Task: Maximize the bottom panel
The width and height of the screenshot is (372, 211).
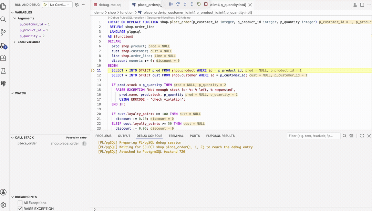Action: click(362, 136)
